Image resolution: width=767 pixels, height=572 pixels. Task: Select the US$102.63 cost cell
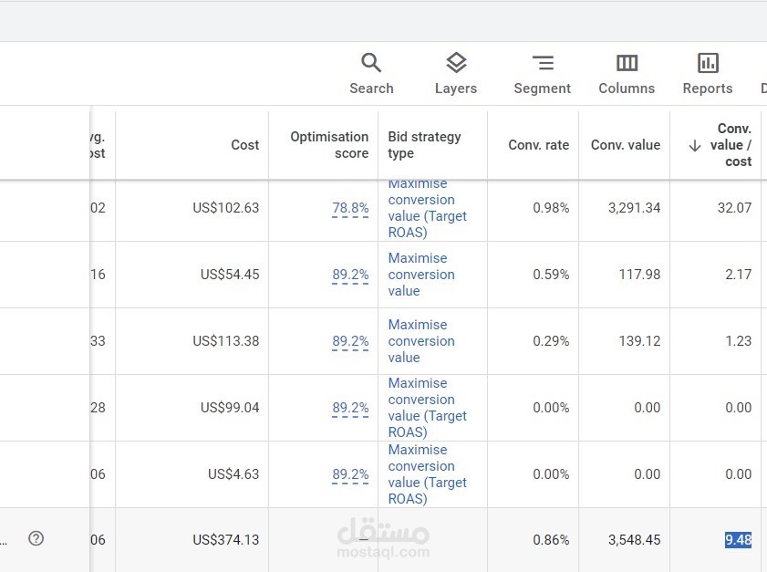point(225,208)
